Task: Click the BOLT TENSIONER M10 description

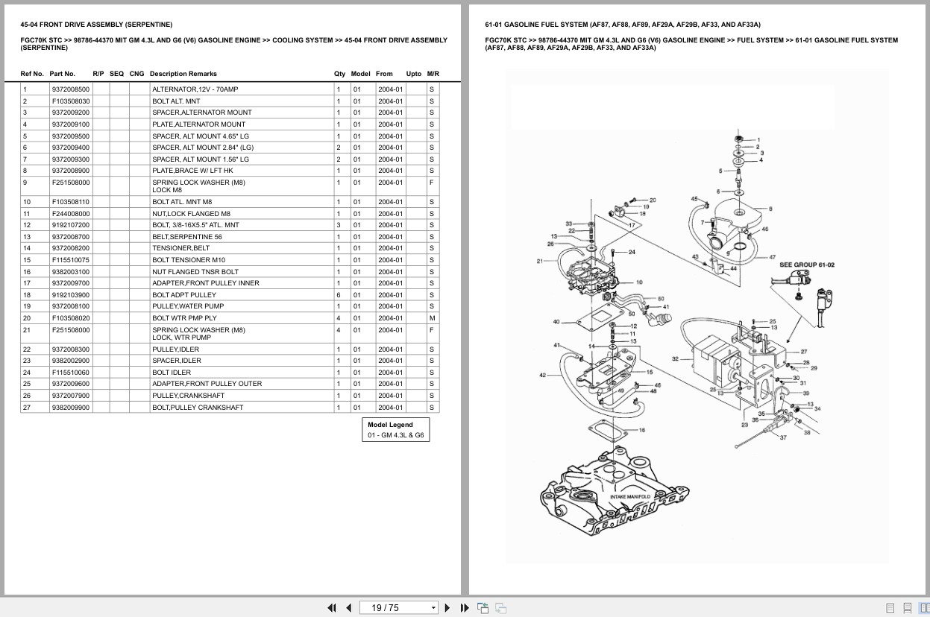Action: tap(189, 260)
